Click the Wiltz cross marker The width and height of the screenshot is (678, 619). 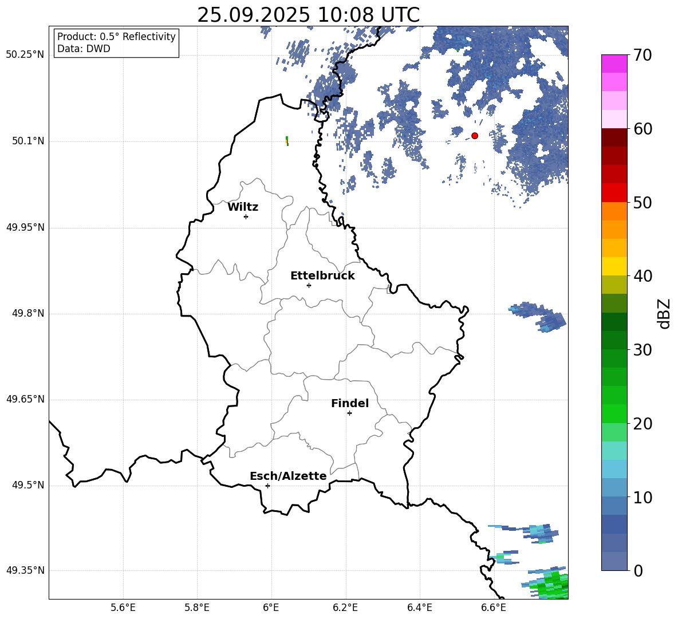click(246, 216)
